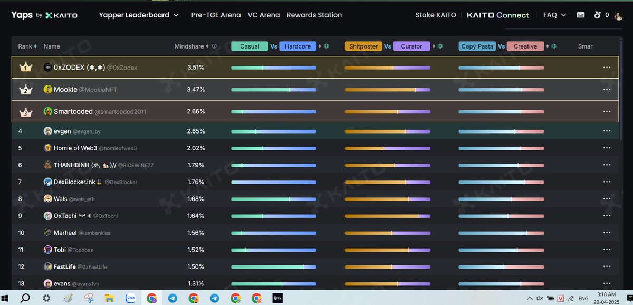Click the rewards card icon in the top bar

(x=581, y=15)
